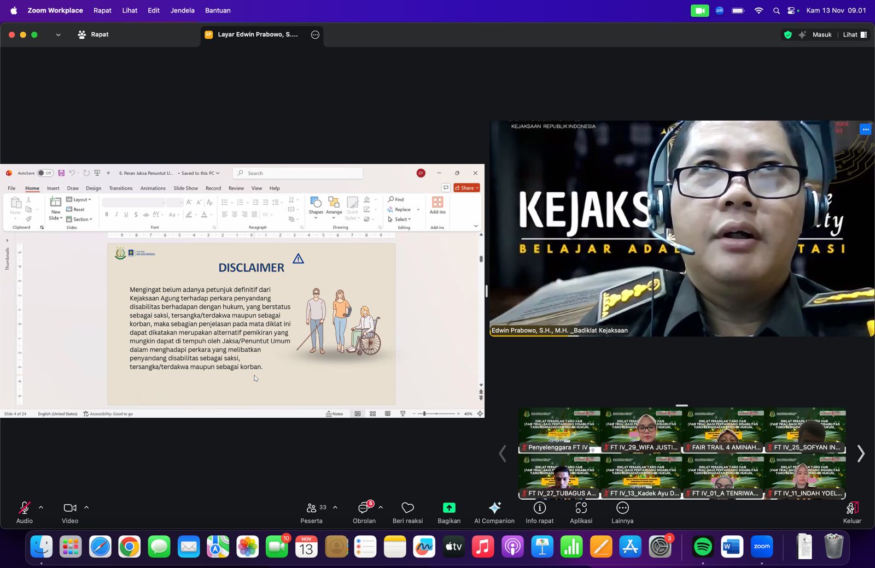Open the Rapat menu in menu bar
The image size is (875, 568).
tap(102, 10)
